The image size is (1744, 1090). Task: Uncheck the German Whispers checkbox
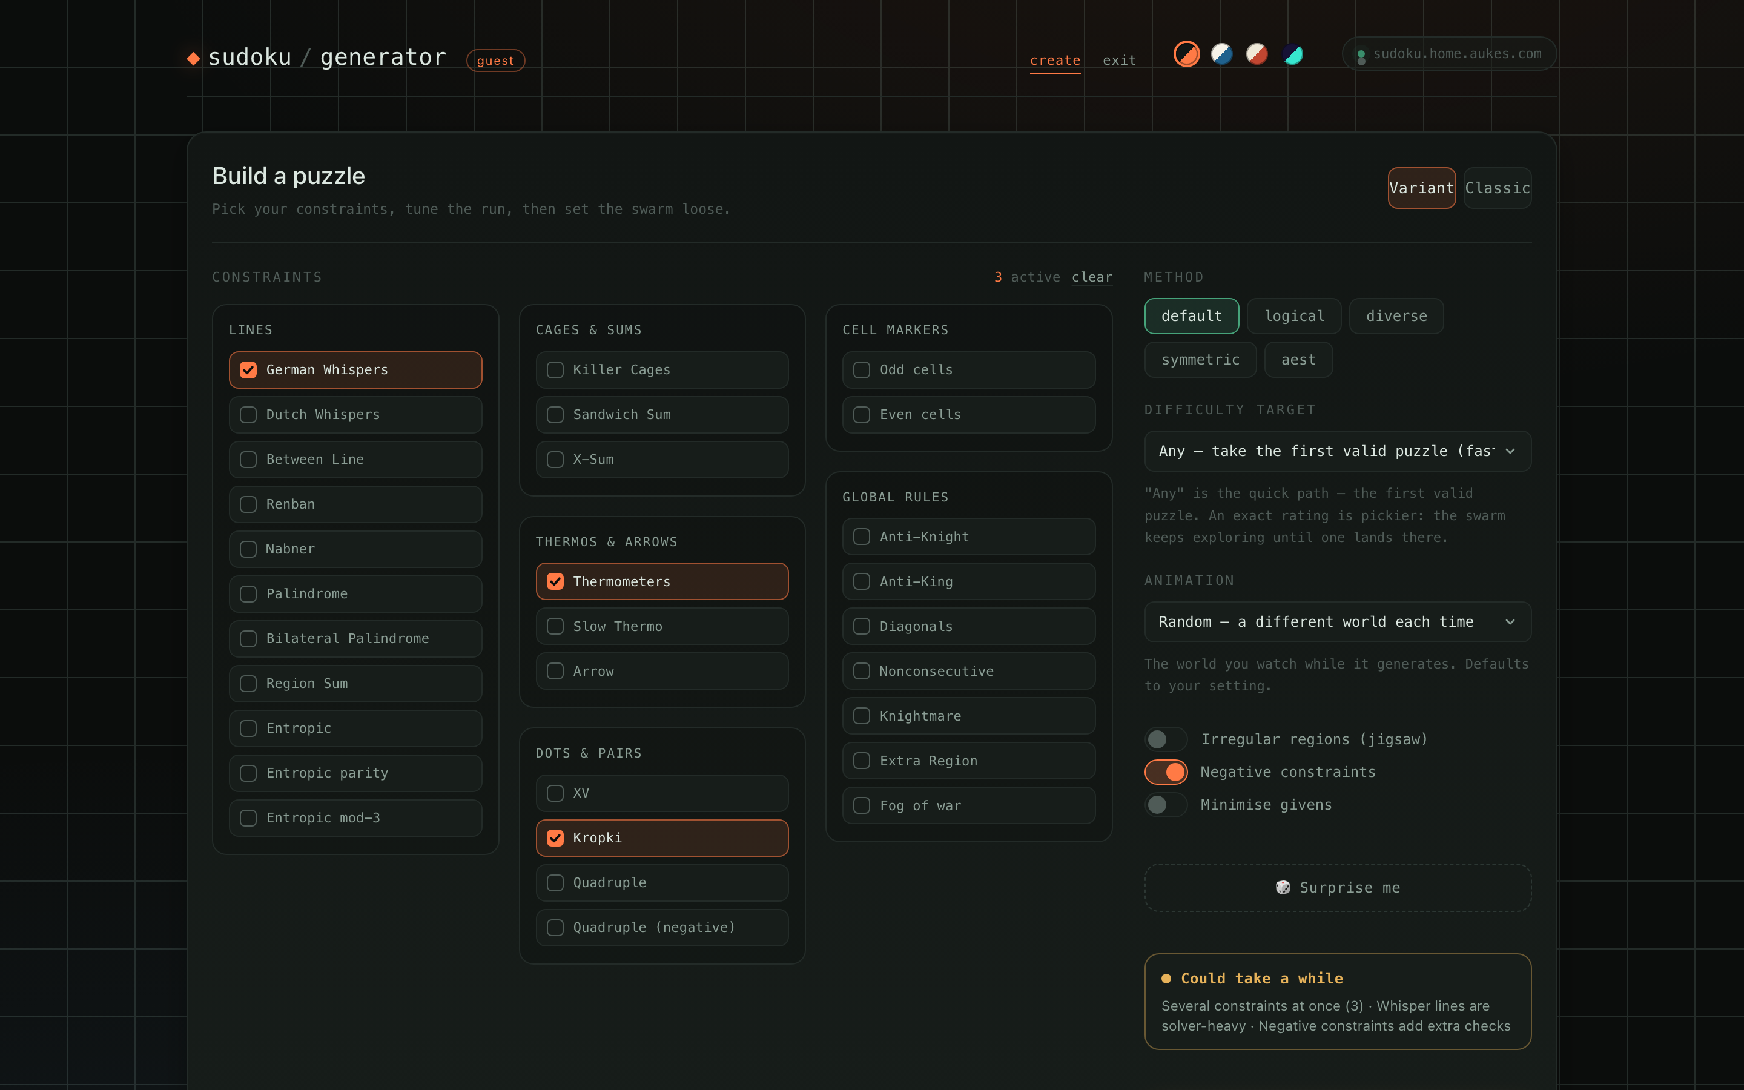click(248, 370)
